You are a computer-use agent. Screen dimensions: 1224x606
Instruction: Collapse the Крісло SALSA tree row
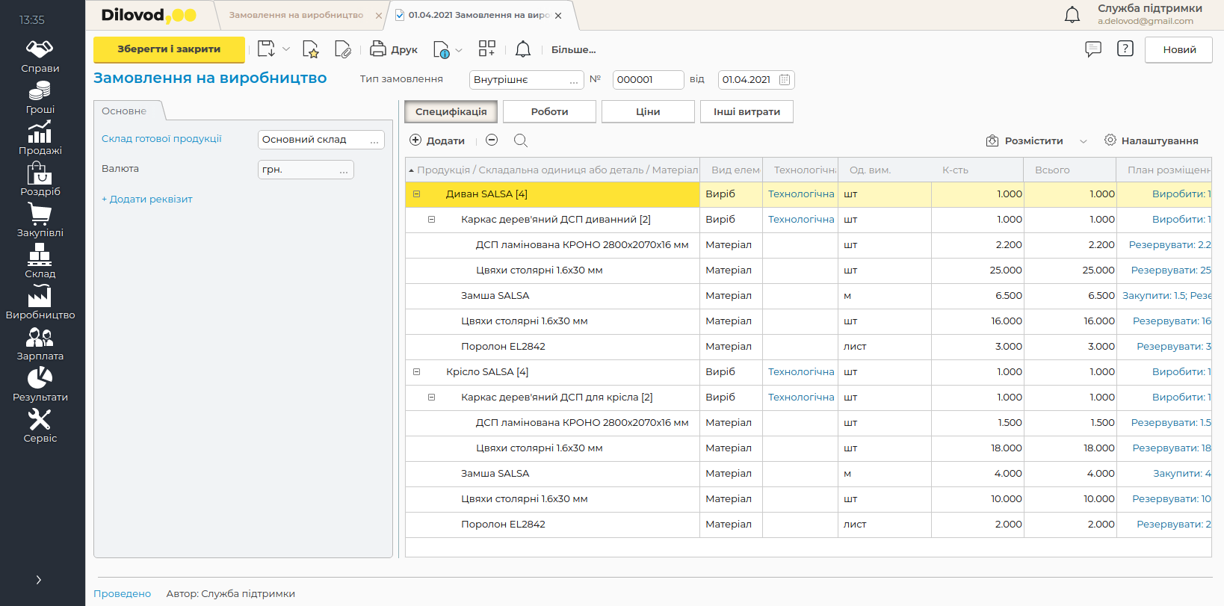pyautogui.click(x=417, y=372)
